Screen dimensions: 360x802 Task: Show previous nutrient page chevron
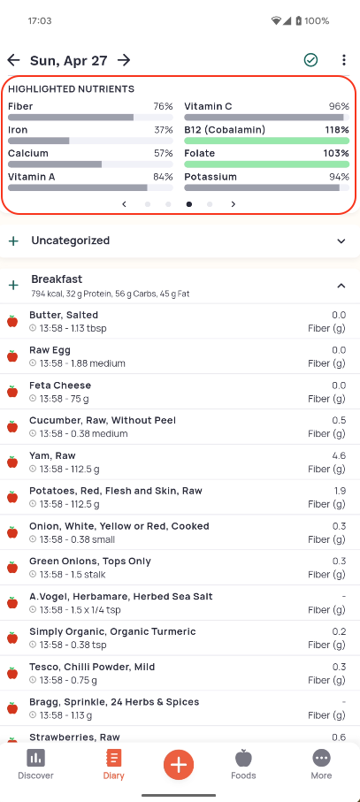(124, 204)
